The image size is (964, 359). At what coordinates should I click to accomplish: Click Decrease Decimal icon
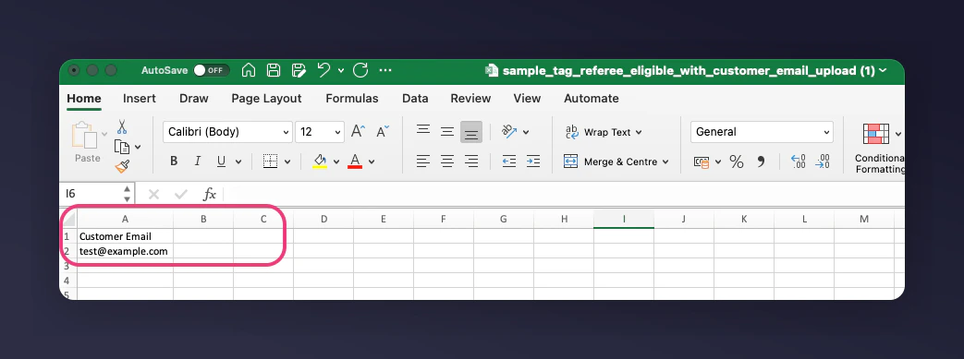pos(822,162)
